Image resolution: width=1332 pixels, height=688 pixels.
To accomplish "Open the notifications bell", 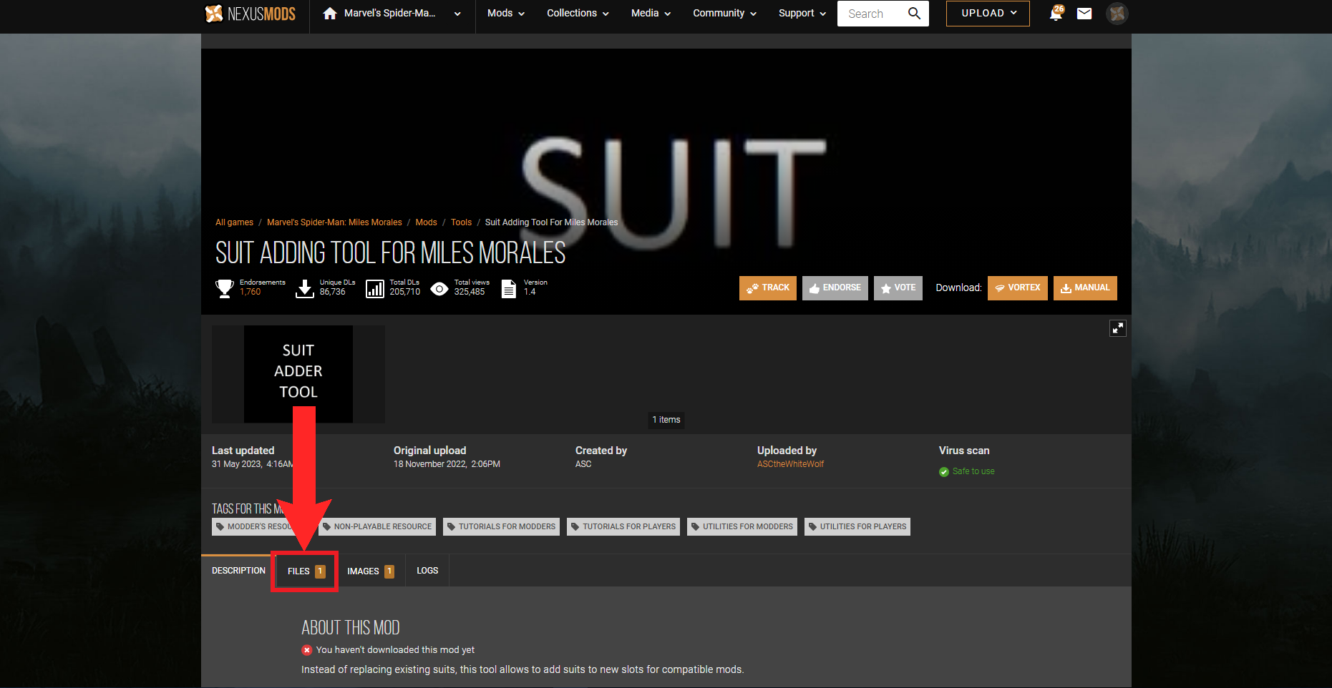I will pos(1056,14).
